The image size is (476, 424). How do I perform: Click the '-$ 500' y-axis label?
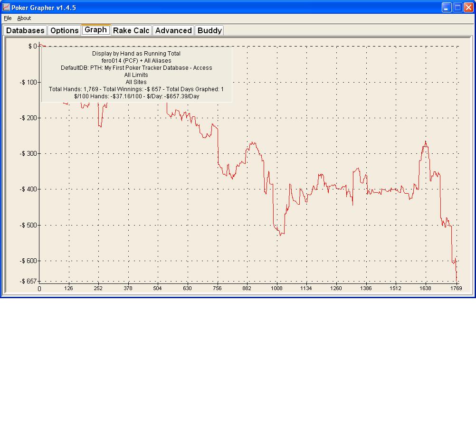[x=28, y=225]
